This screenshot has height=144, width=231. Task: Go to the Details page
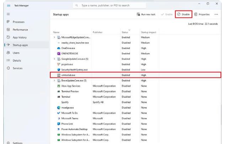pyautogui.click(x=17, y=60)
